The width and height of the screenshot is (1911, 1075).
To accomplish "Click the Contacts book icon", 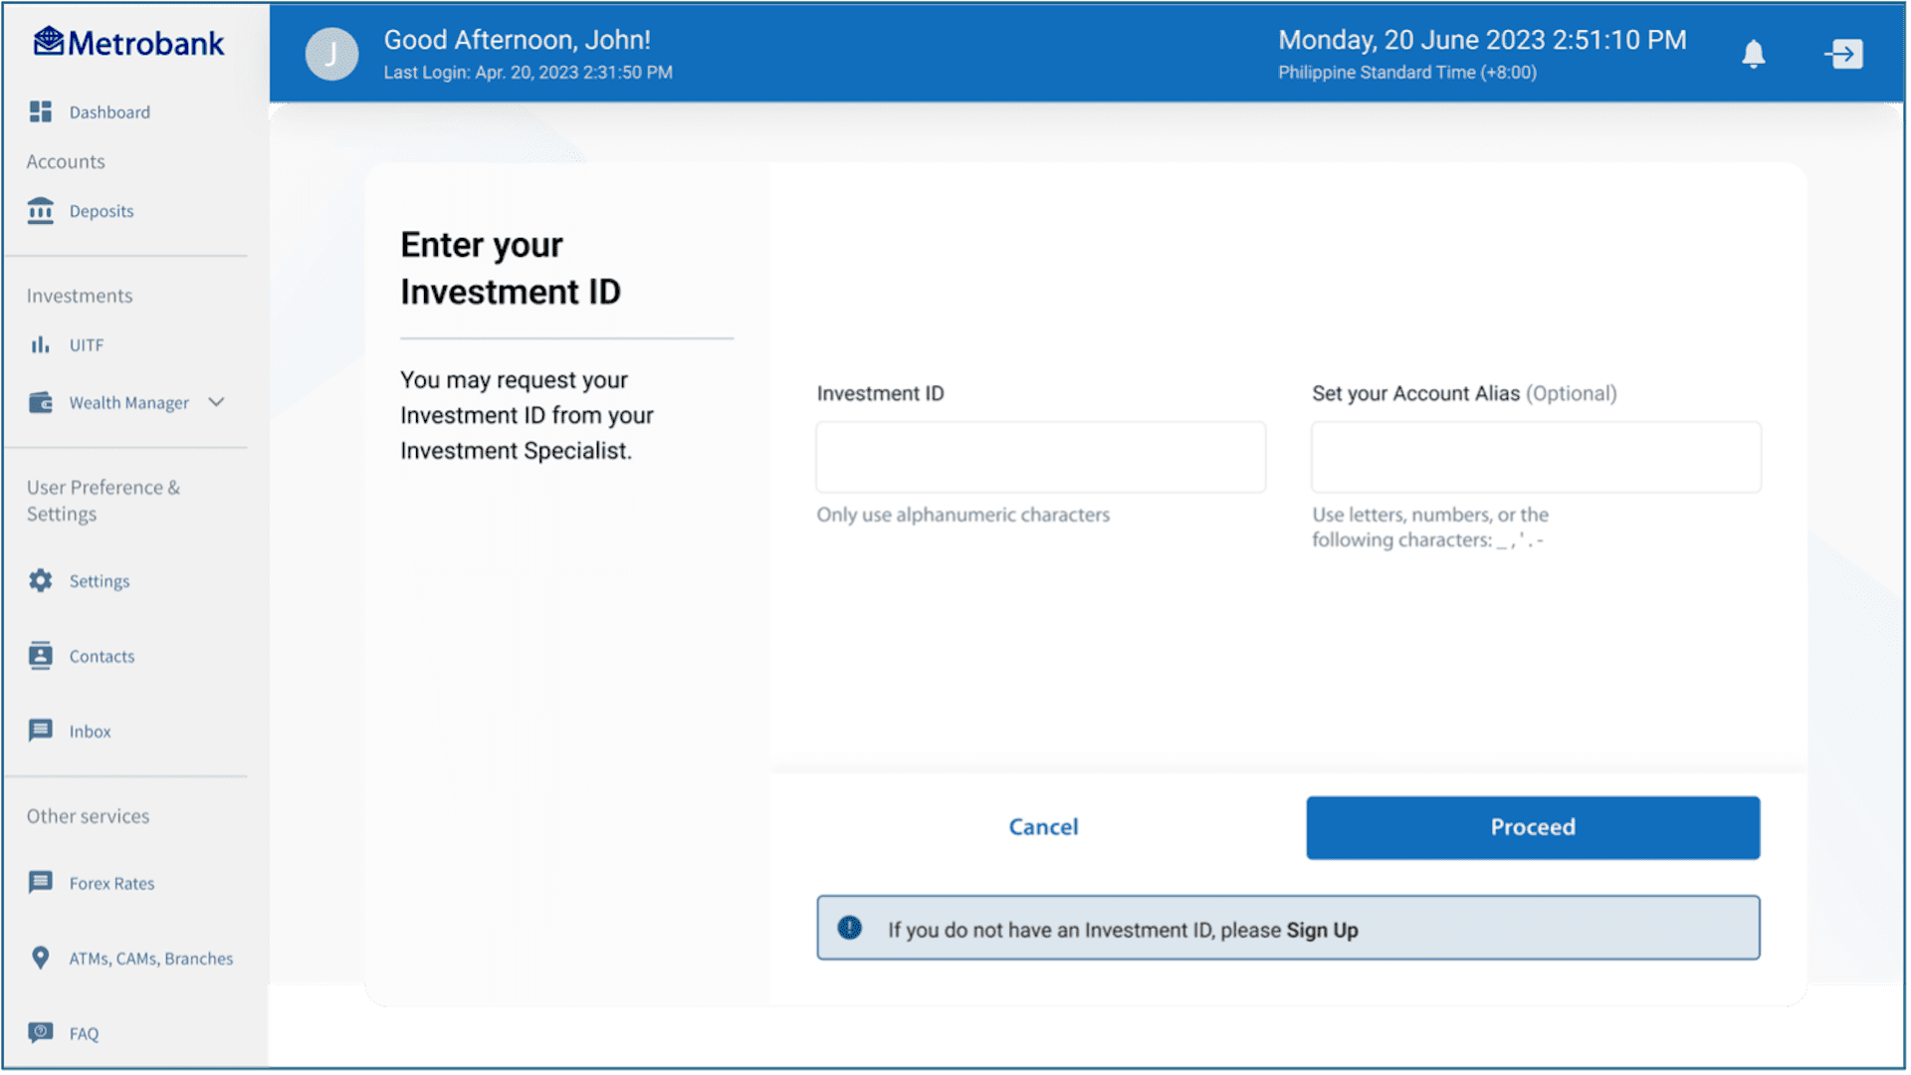I will (x=41, y=656).
